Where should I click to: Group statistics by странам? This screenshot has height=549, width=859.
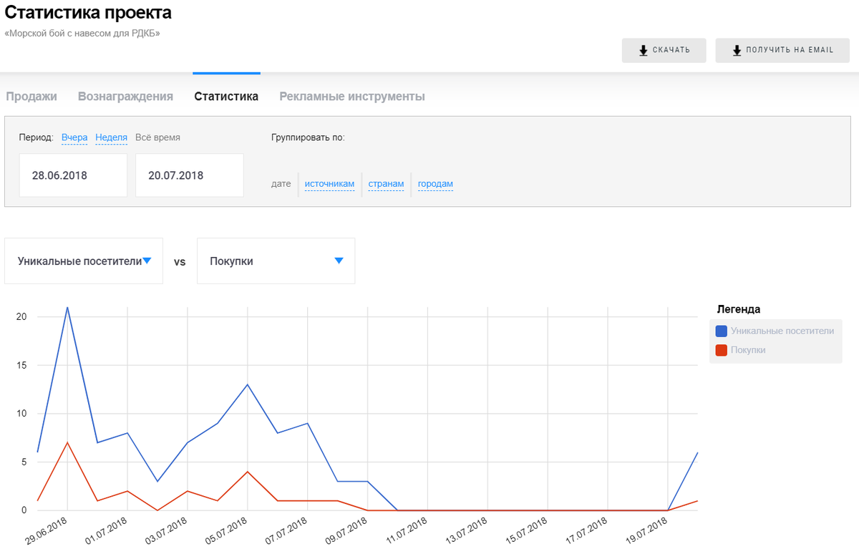tap(386, 184)
